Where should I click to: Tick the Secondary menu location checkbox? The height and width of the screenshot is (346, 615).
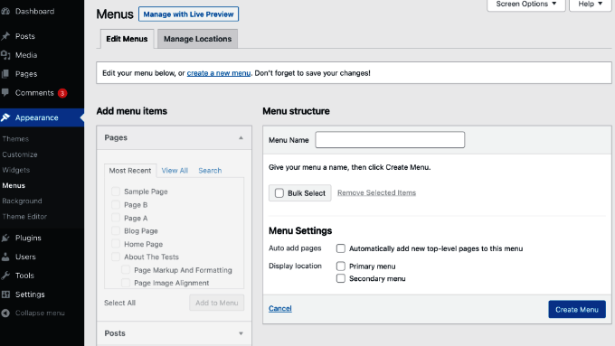(341, 278)
